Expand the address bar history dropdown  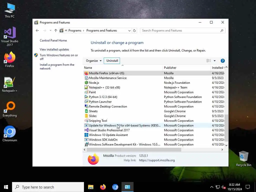coord(129,30)
